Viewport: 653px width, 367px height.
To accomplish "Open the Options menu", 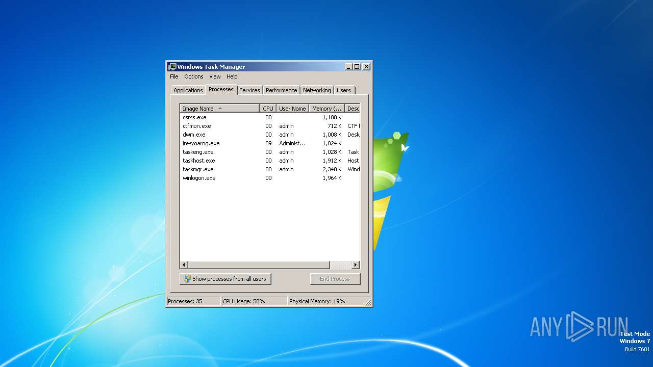I will pos(194,76).
